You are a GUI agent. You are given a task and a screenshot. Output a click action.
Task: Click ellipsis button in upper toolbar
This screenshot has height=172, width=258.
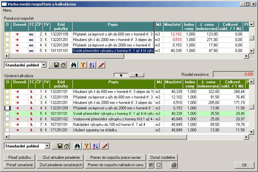point(51,65)
